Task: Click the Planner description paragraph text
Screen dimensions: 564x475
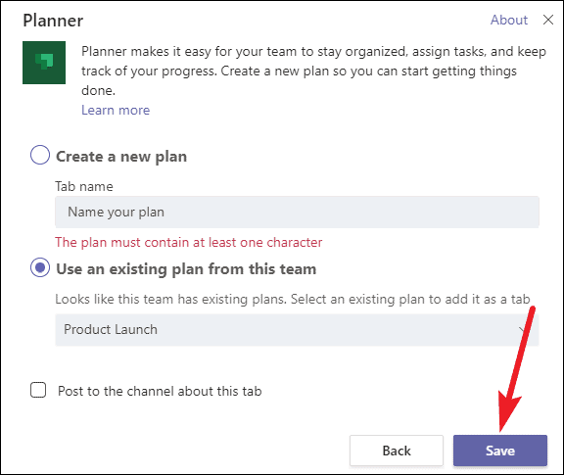Action: 313,71
